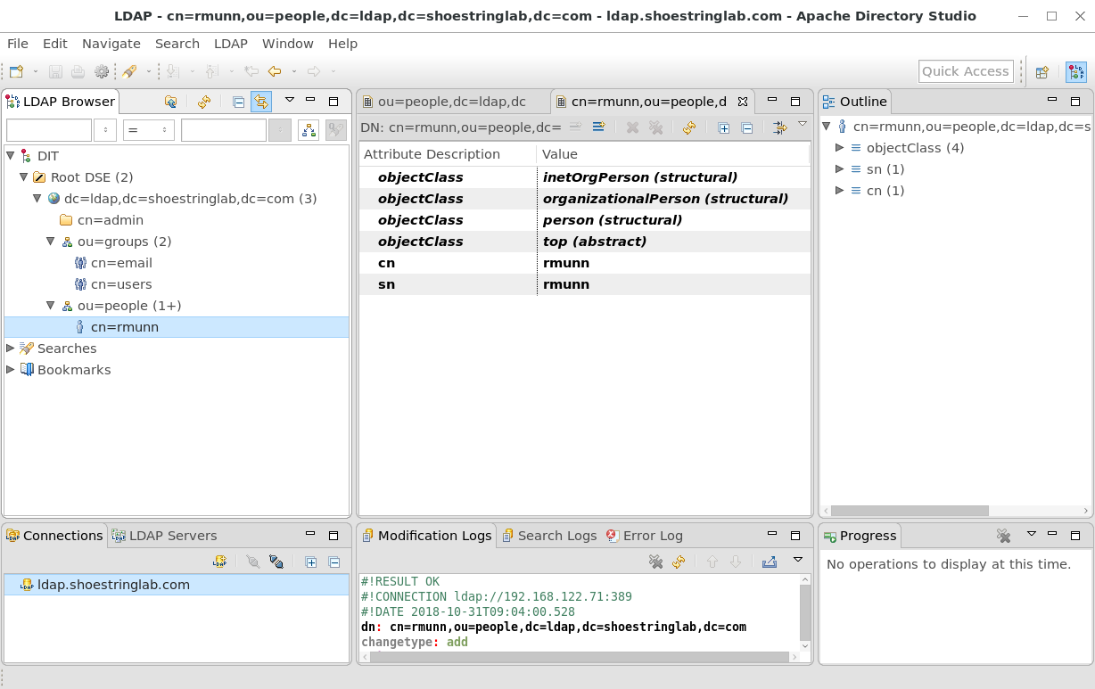1095x689 pixels.
Task: Collapse all entries in LDAP Browser
Action: tap(238, 102)
